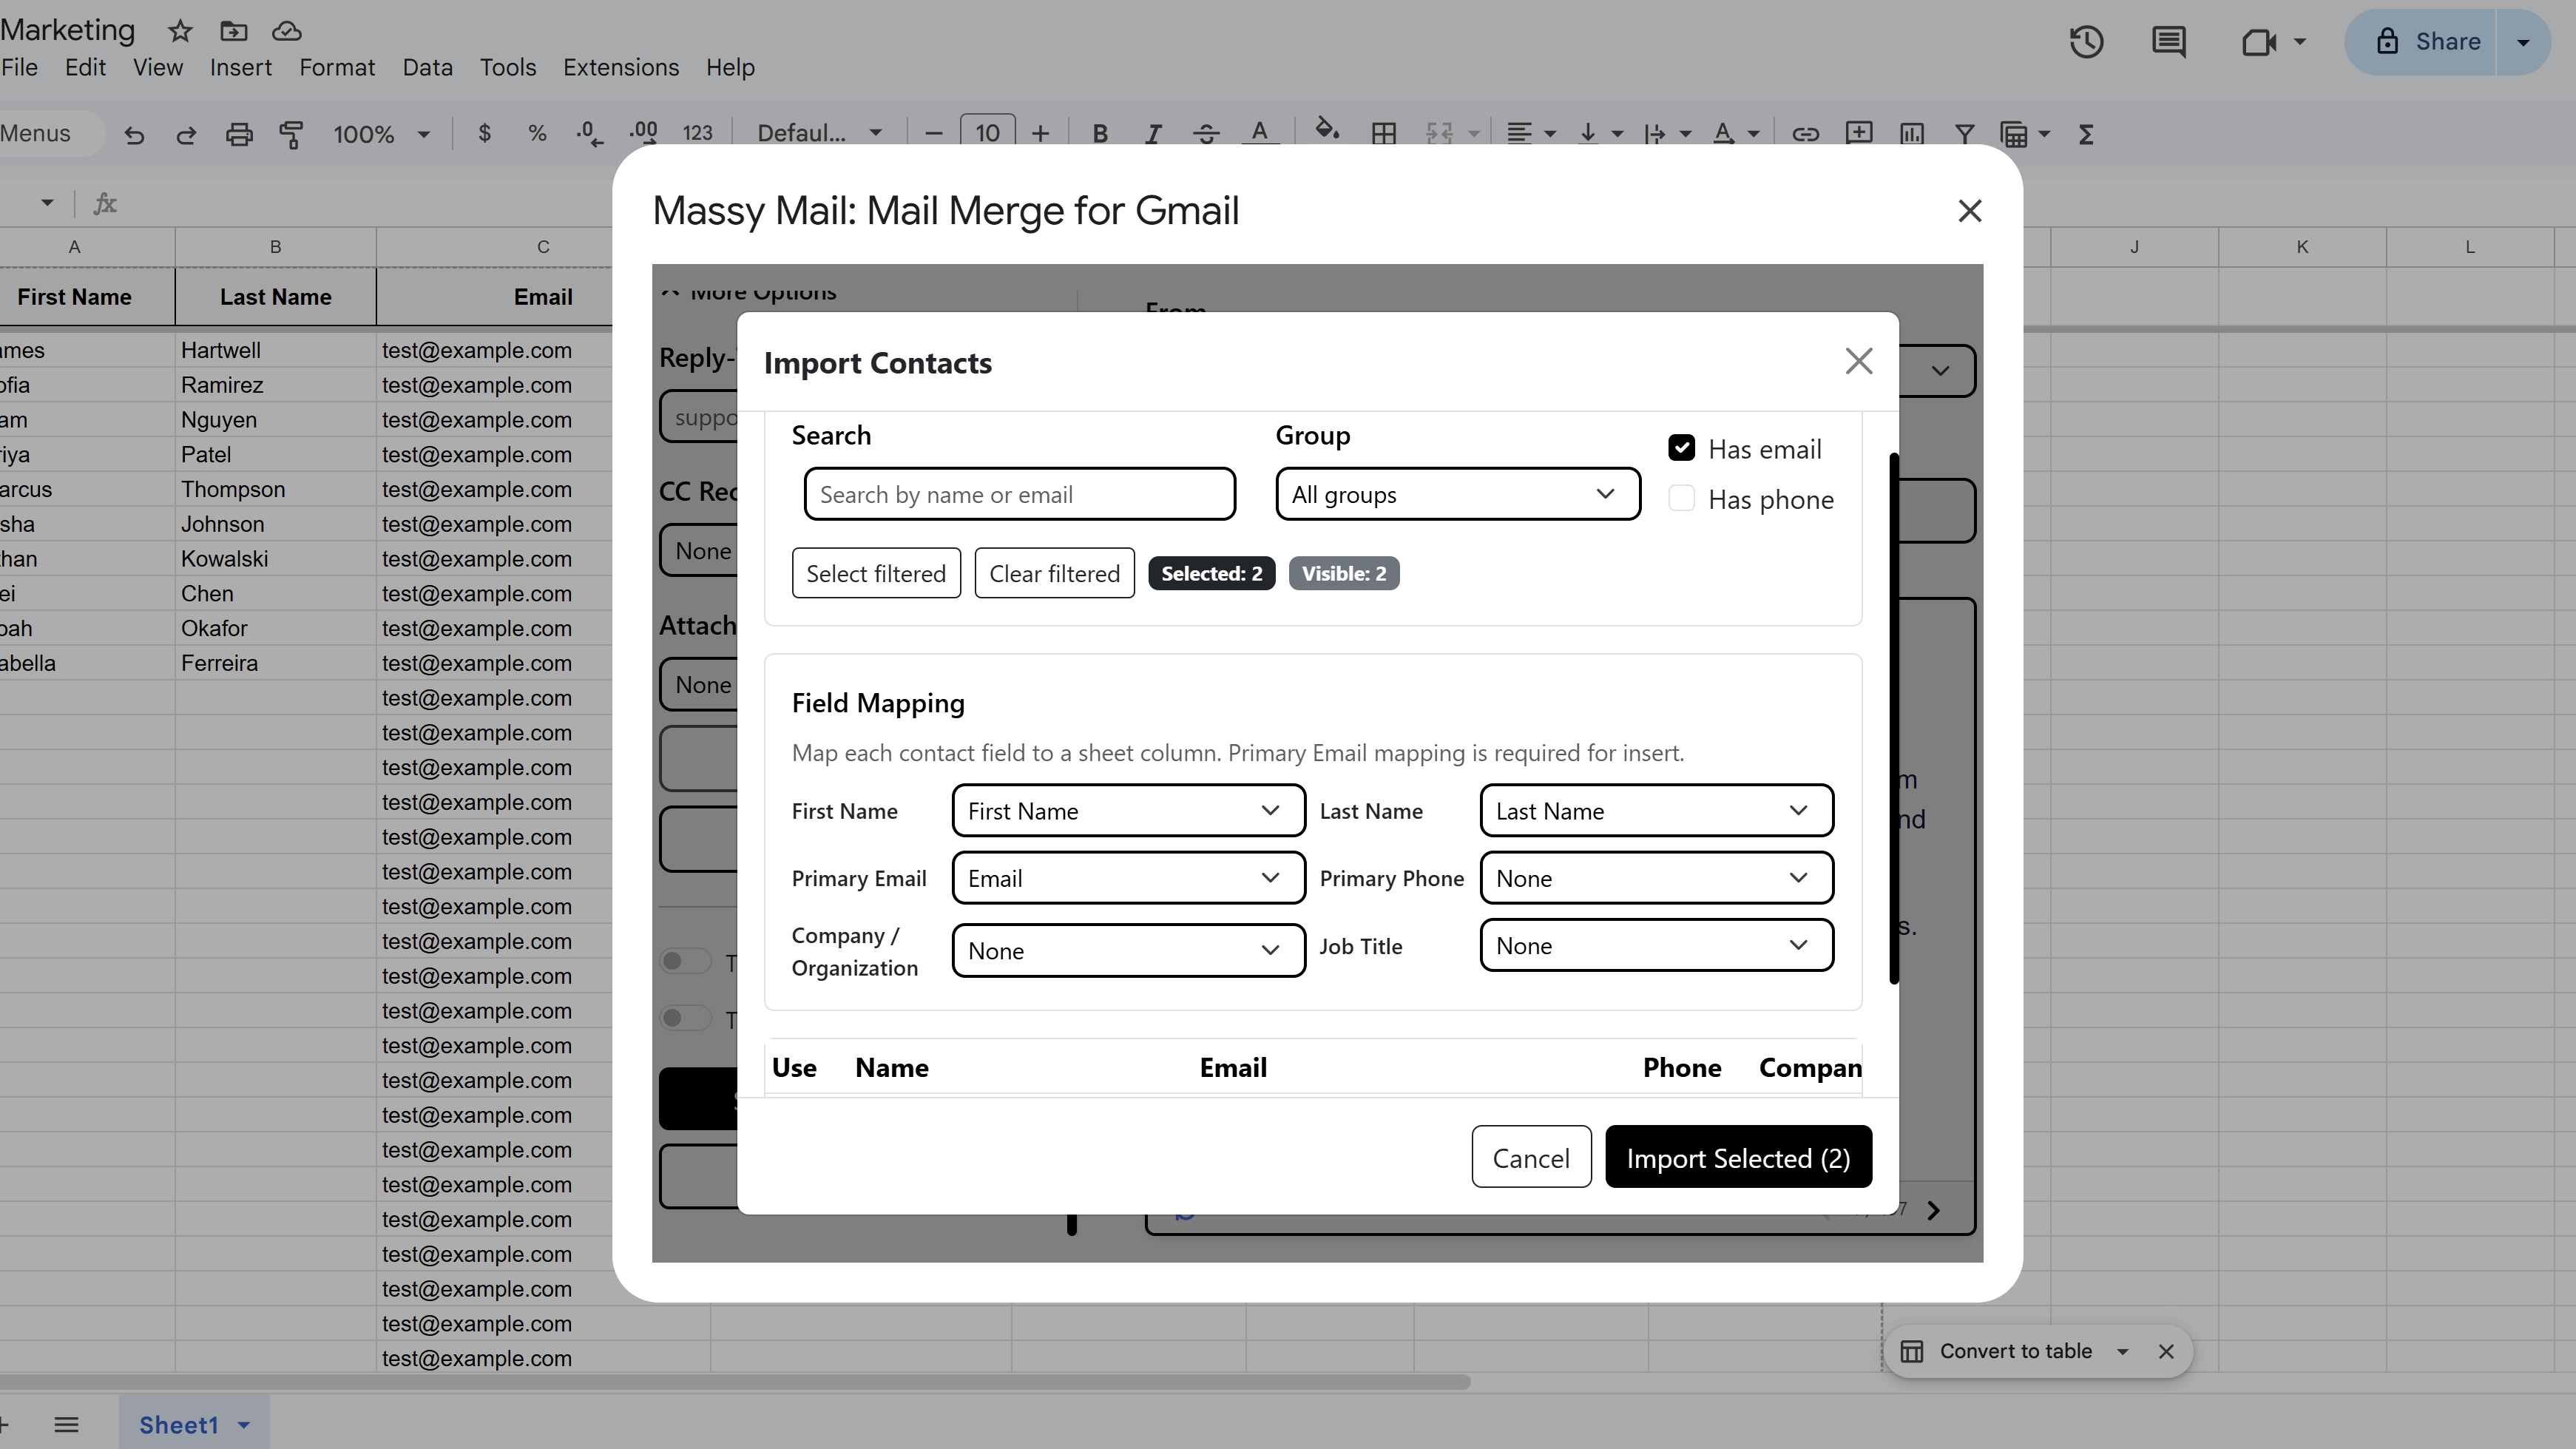Open the Functions (Σ) tool
This screenshot has width=2576, height=1449.
pos(2086,133)
